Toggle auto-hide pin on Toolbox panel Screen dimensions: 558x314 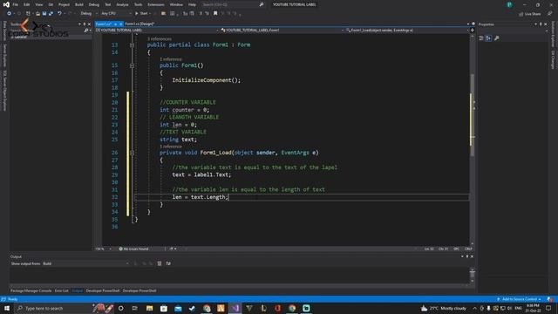85,24
